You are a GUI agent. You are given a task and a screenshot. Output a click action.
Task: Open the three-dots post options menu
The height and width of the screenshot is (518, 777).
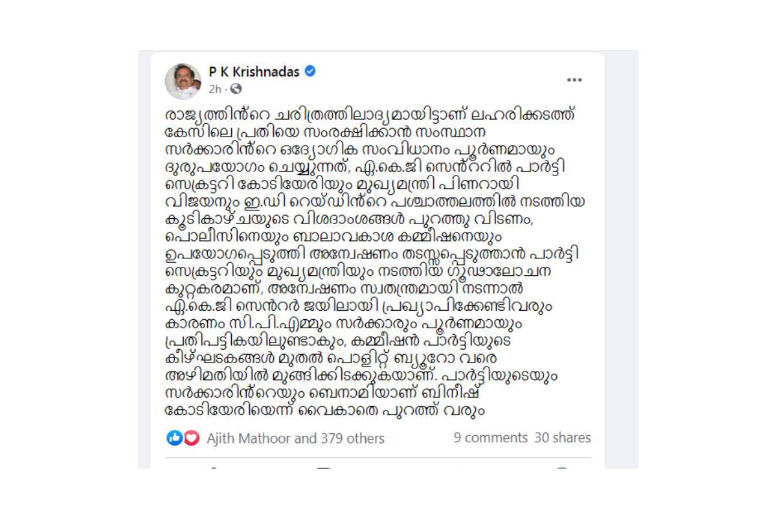pos(574,80)
